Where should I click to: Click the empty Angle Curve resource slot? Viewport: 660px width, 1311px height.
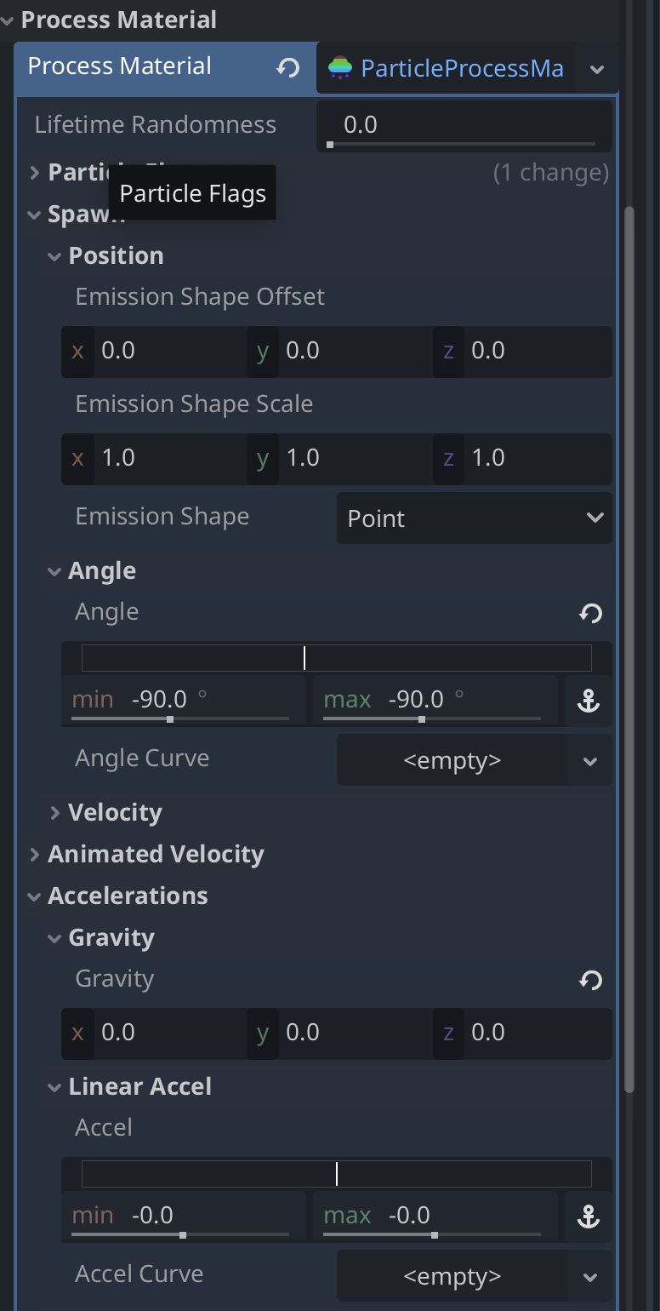pyautogui.click(x=452, y=760)
